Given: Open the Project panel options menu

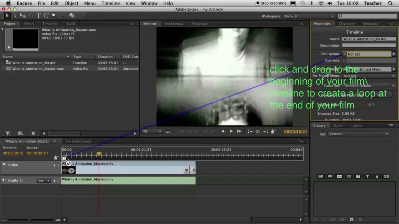Looking at the screenshot, I should coord(131,23).
